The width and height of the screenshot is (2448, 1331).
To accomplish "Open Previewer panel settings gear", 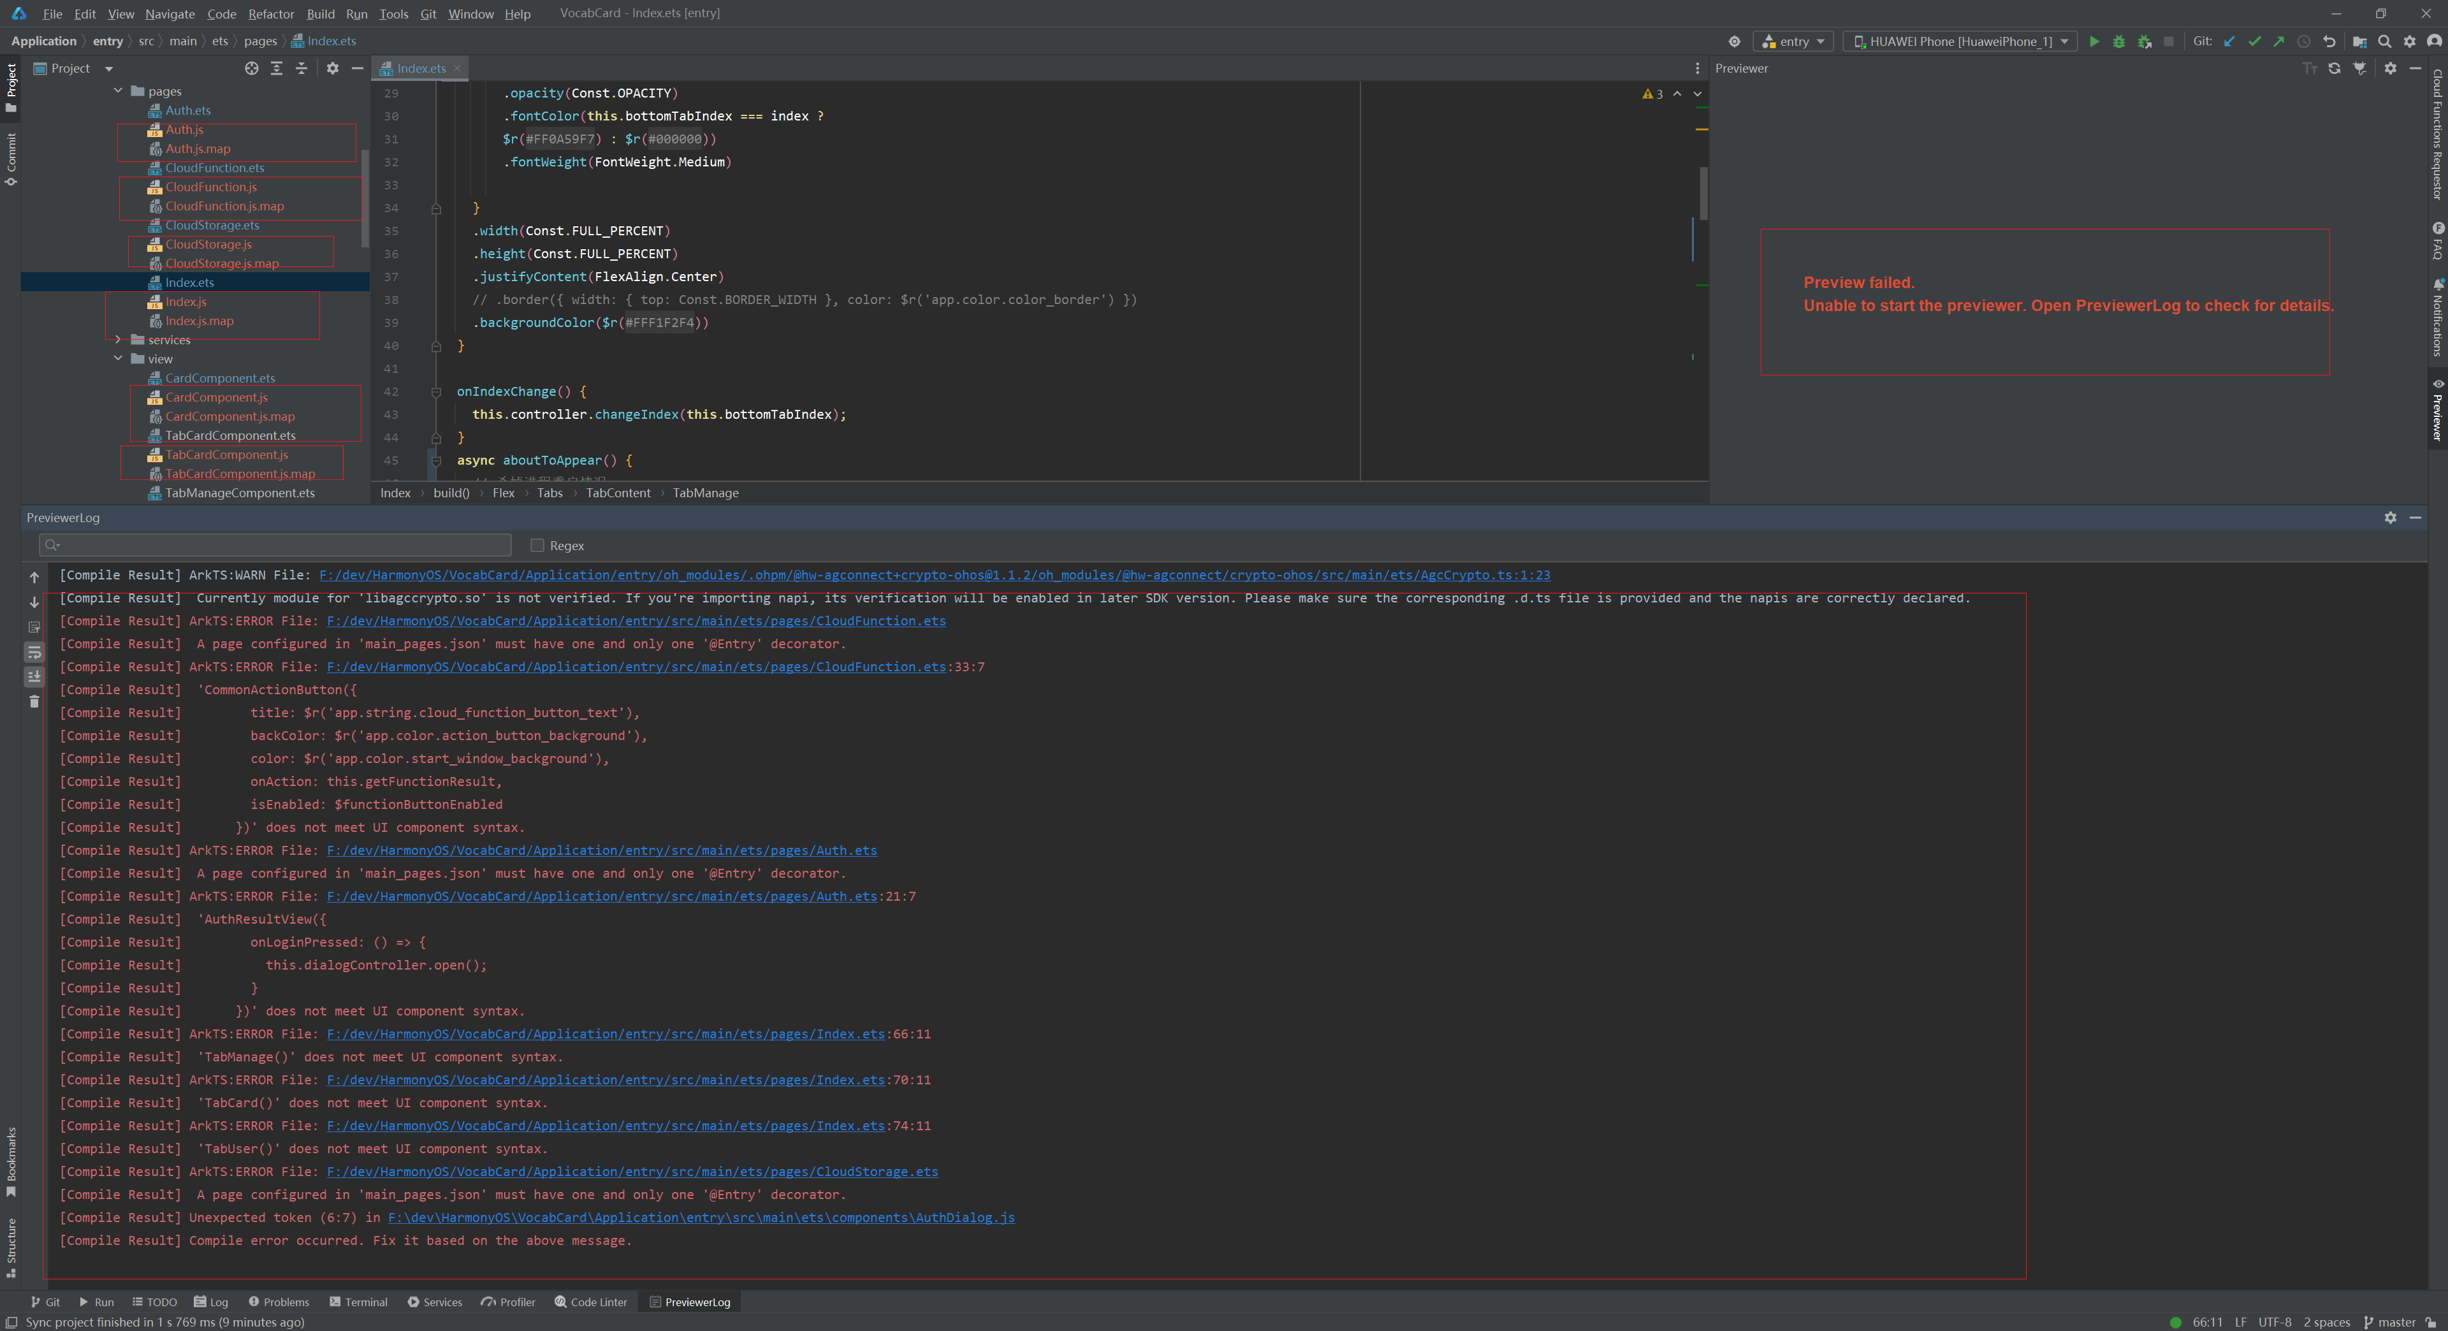I will click(x=2390, y=68).
